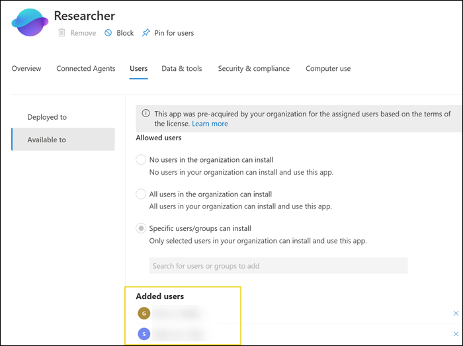Screen dimensions: 463x346
Task: Click the Added users heading
Action: [160, 296]
